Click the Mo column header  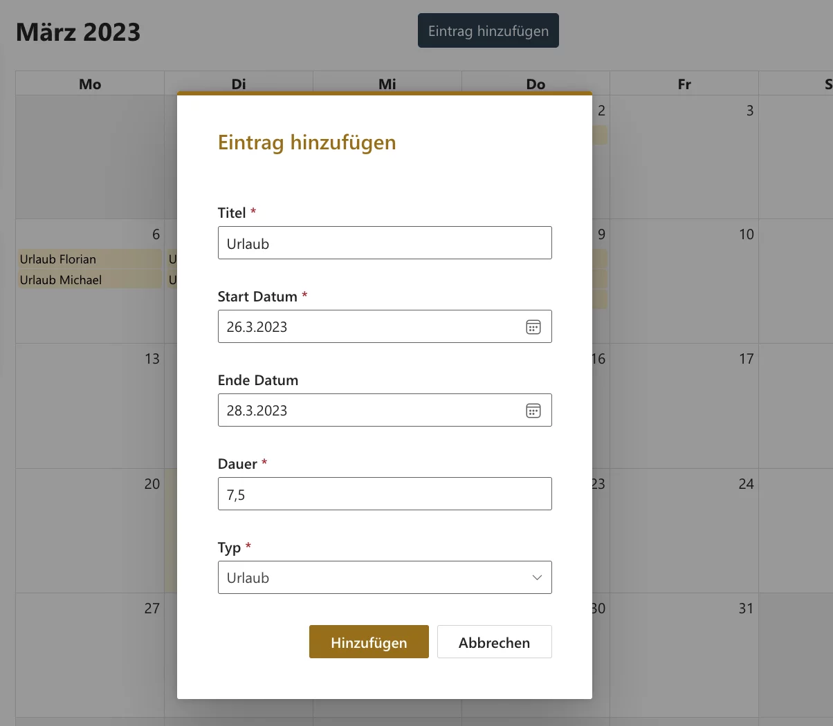point(89,84)
